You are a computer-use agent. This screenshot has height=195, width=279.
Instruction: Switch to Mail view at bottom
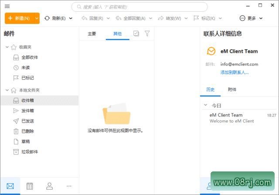coord(10,186)
